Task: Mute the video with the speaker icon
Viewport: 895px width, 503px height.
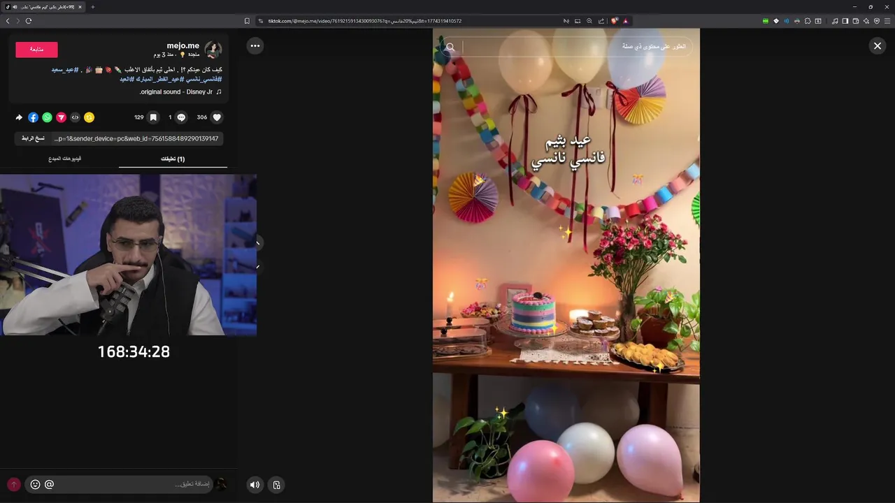Action: pyautogui.click(x=255, y=485)
